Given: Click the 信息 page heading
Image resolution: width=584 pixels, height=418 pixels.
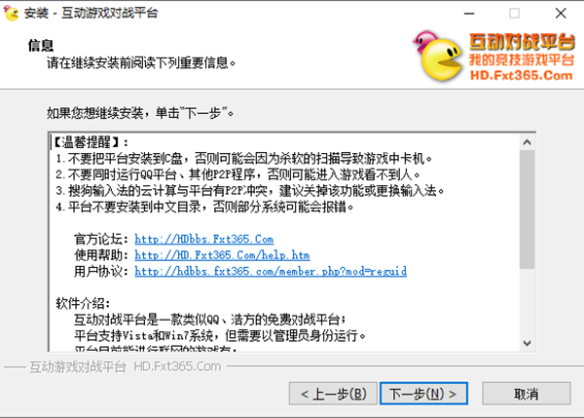Looking at the screenshot, I should tap(41, 46).
